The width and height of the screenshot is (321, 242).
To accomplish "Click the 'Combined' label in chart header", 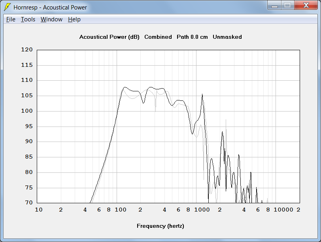I will click(x=158, y=37).
